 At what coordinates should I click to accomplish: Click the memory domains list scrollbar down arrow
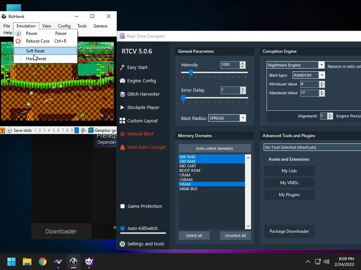248,226
